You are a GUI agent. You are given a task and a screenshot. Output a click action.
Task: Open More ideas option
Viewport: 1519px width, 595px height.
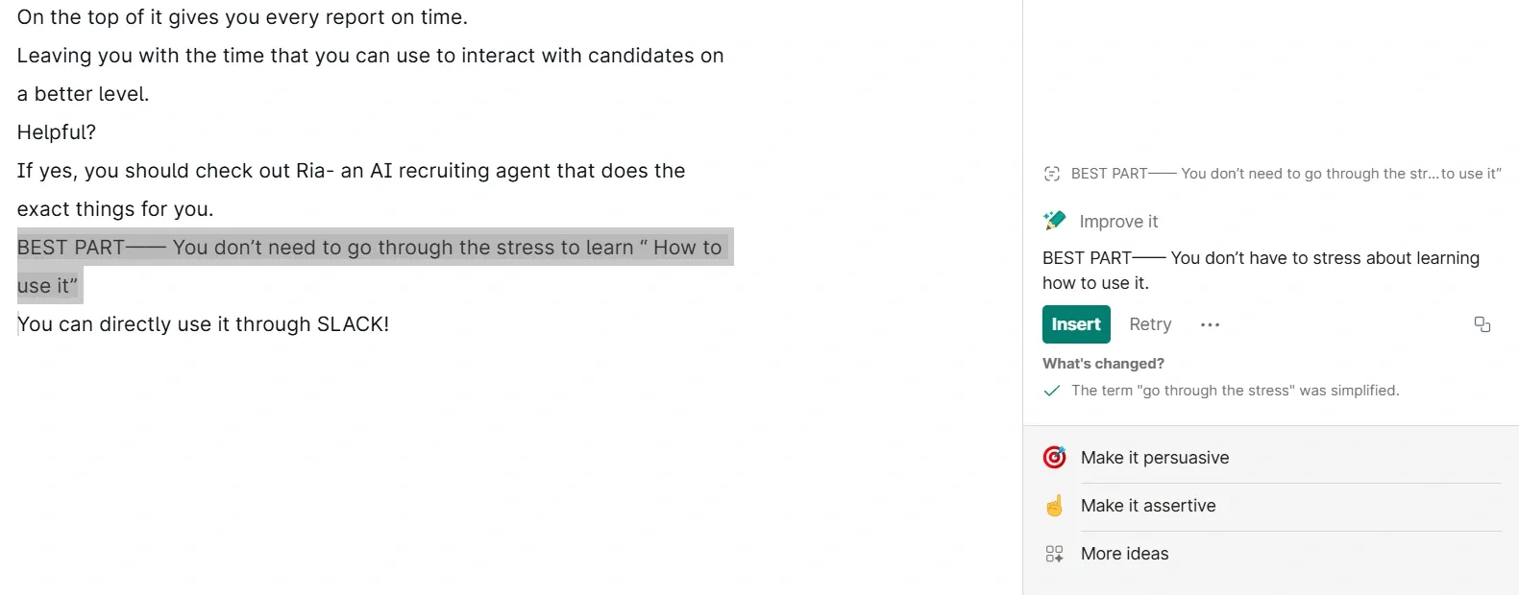pos(1124,554)
